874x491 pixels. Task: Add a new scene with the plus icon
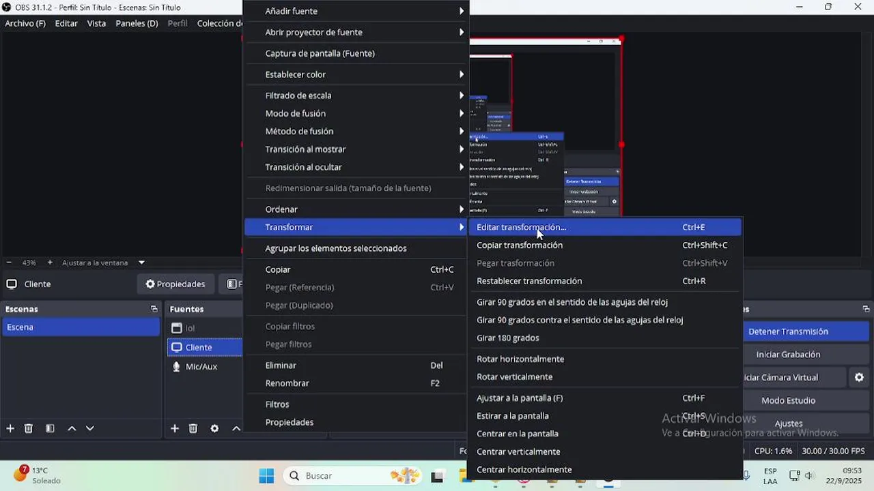(10, 428)
